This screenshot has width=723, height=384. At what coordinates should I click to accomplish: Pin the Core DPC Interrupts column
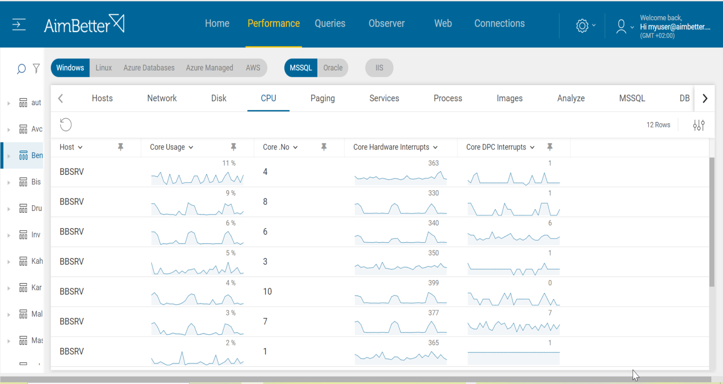click(550, 147)
